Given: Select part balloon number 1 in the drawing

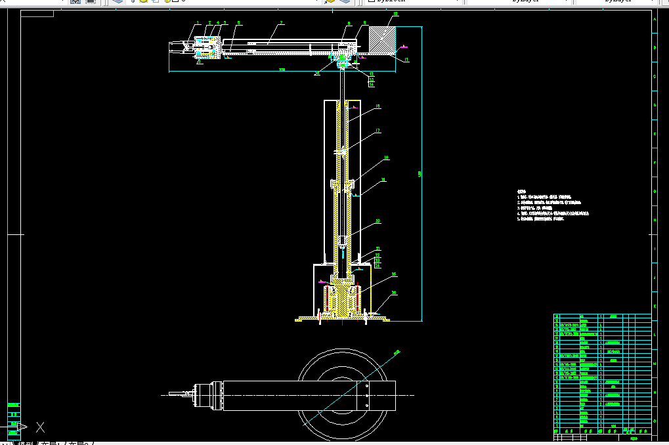Looking at the screenshot, I should tap(198, 22).
